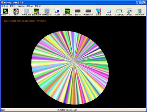Maximize the WhyEngine window
This screenshot has height=112, width=147.
[141, 2]
